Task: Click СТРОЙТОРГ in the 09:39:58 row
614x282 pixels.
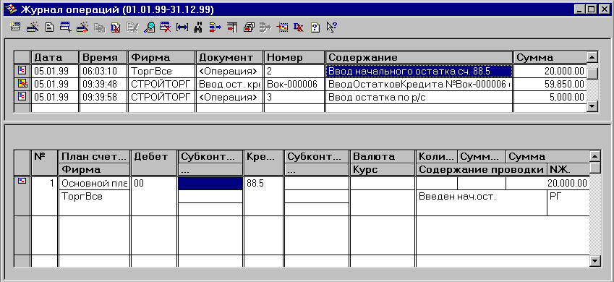Action: coord(162,97)
